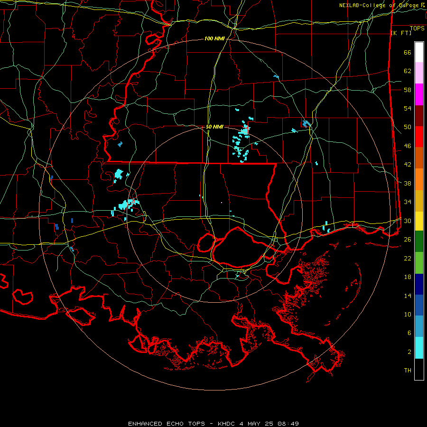The height and width of the screenshot is (427, 427).
Task: Click the white color swatch at 66 kft
Action: 419,52
